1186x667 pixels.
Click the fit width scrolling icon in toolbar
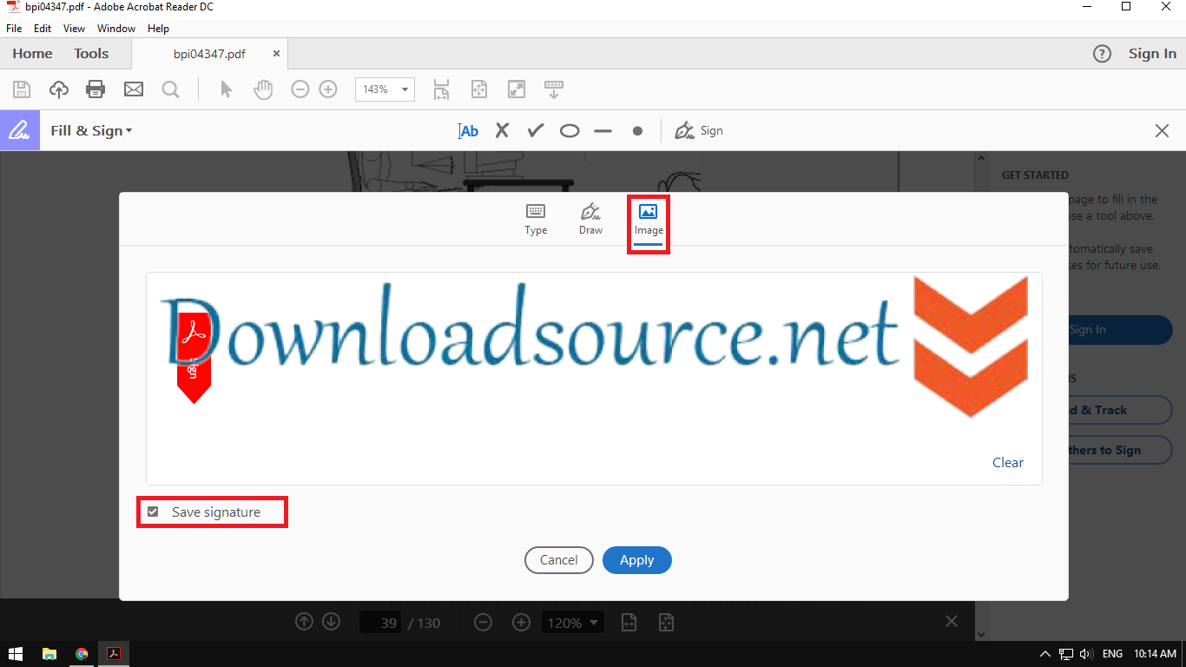442,89
